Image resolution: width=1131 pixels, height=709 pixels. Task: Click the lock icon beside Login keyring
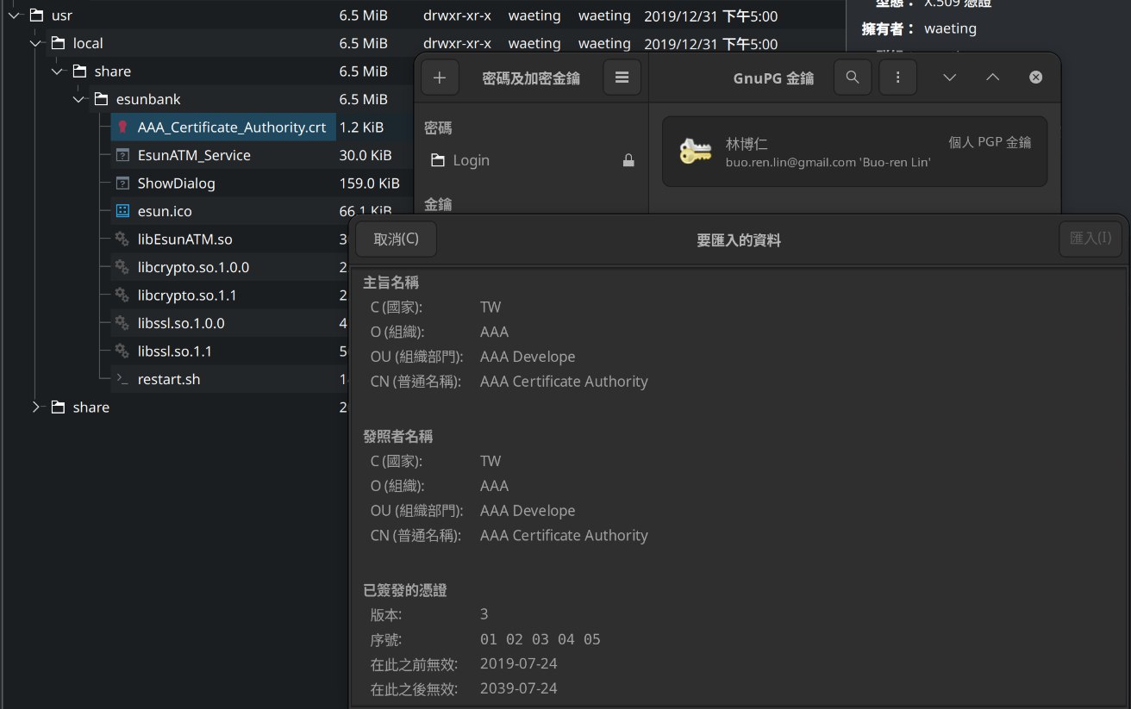tap(628, 160)
